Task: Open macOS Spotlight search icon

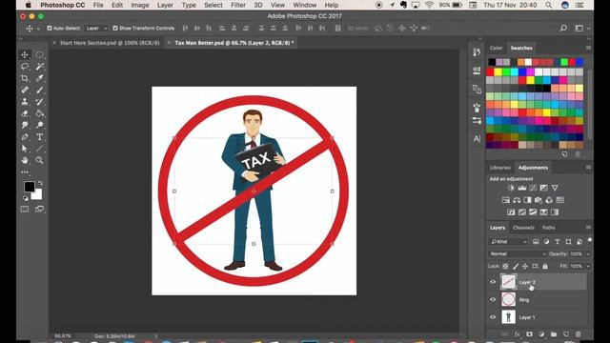Action: (x=549, y=5)
